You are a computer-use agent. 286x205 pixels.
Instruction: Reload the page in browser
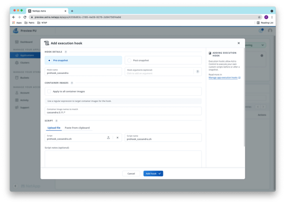[25, 17]
